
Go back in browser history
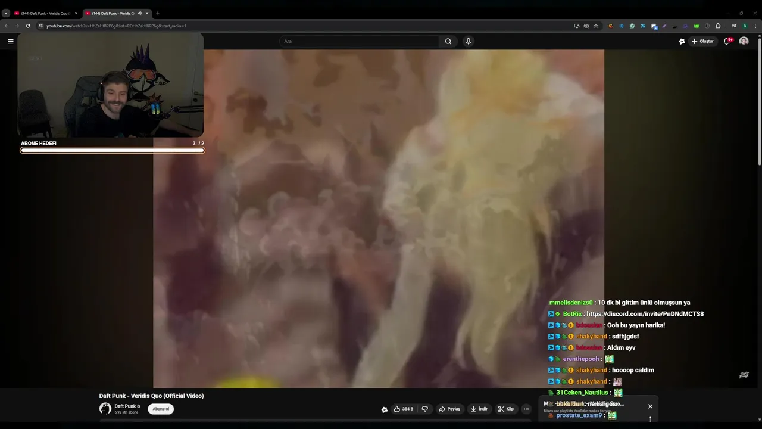(7, 26)
